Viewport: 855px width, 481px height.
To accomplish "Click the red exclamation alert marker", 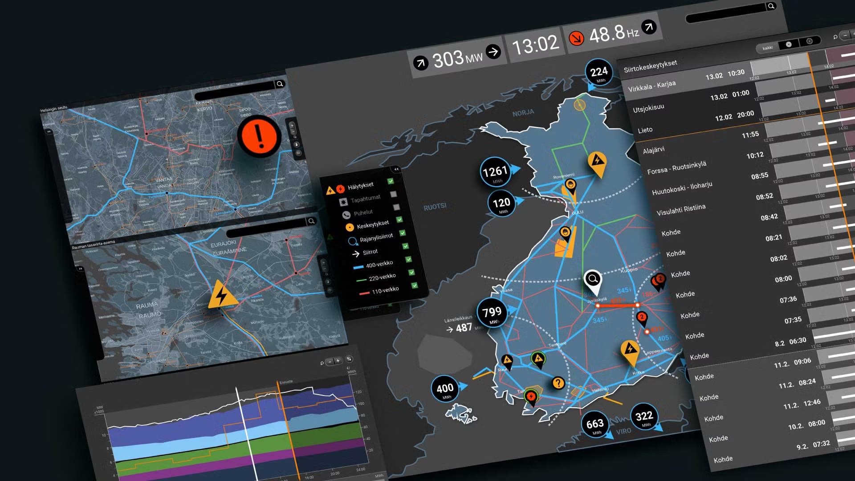I will coord(260,135).
